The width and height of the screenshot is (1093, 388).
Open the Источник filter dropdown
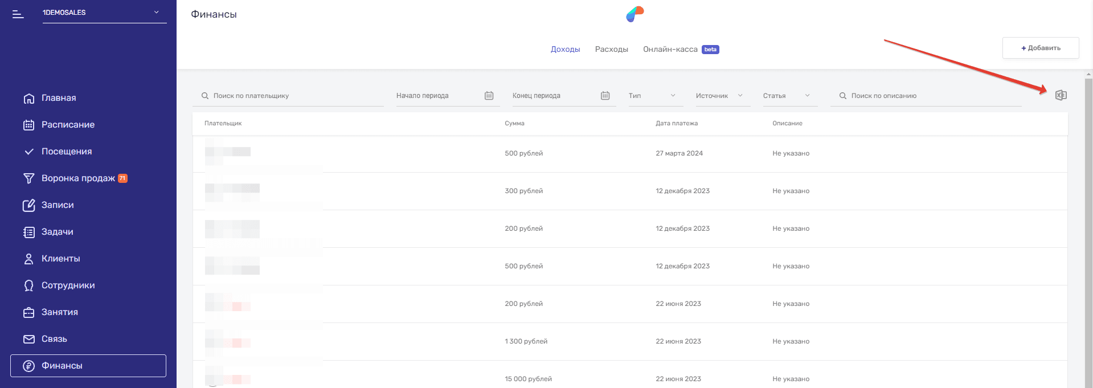click(x=719, y=96)
